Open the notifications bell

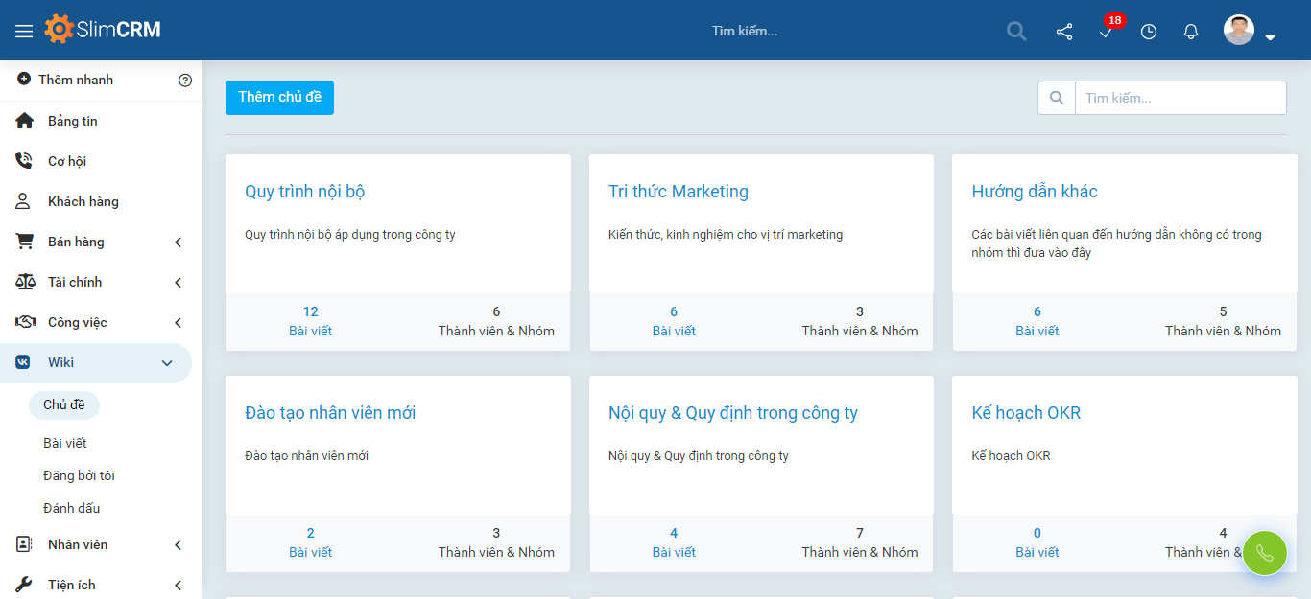(1191, 32)
